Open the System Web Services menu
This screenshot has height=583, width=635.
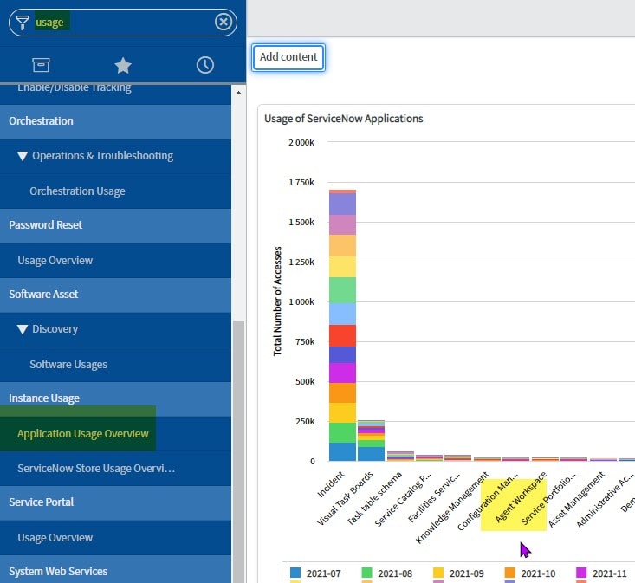pyautogui.click(x=115, y=571)
